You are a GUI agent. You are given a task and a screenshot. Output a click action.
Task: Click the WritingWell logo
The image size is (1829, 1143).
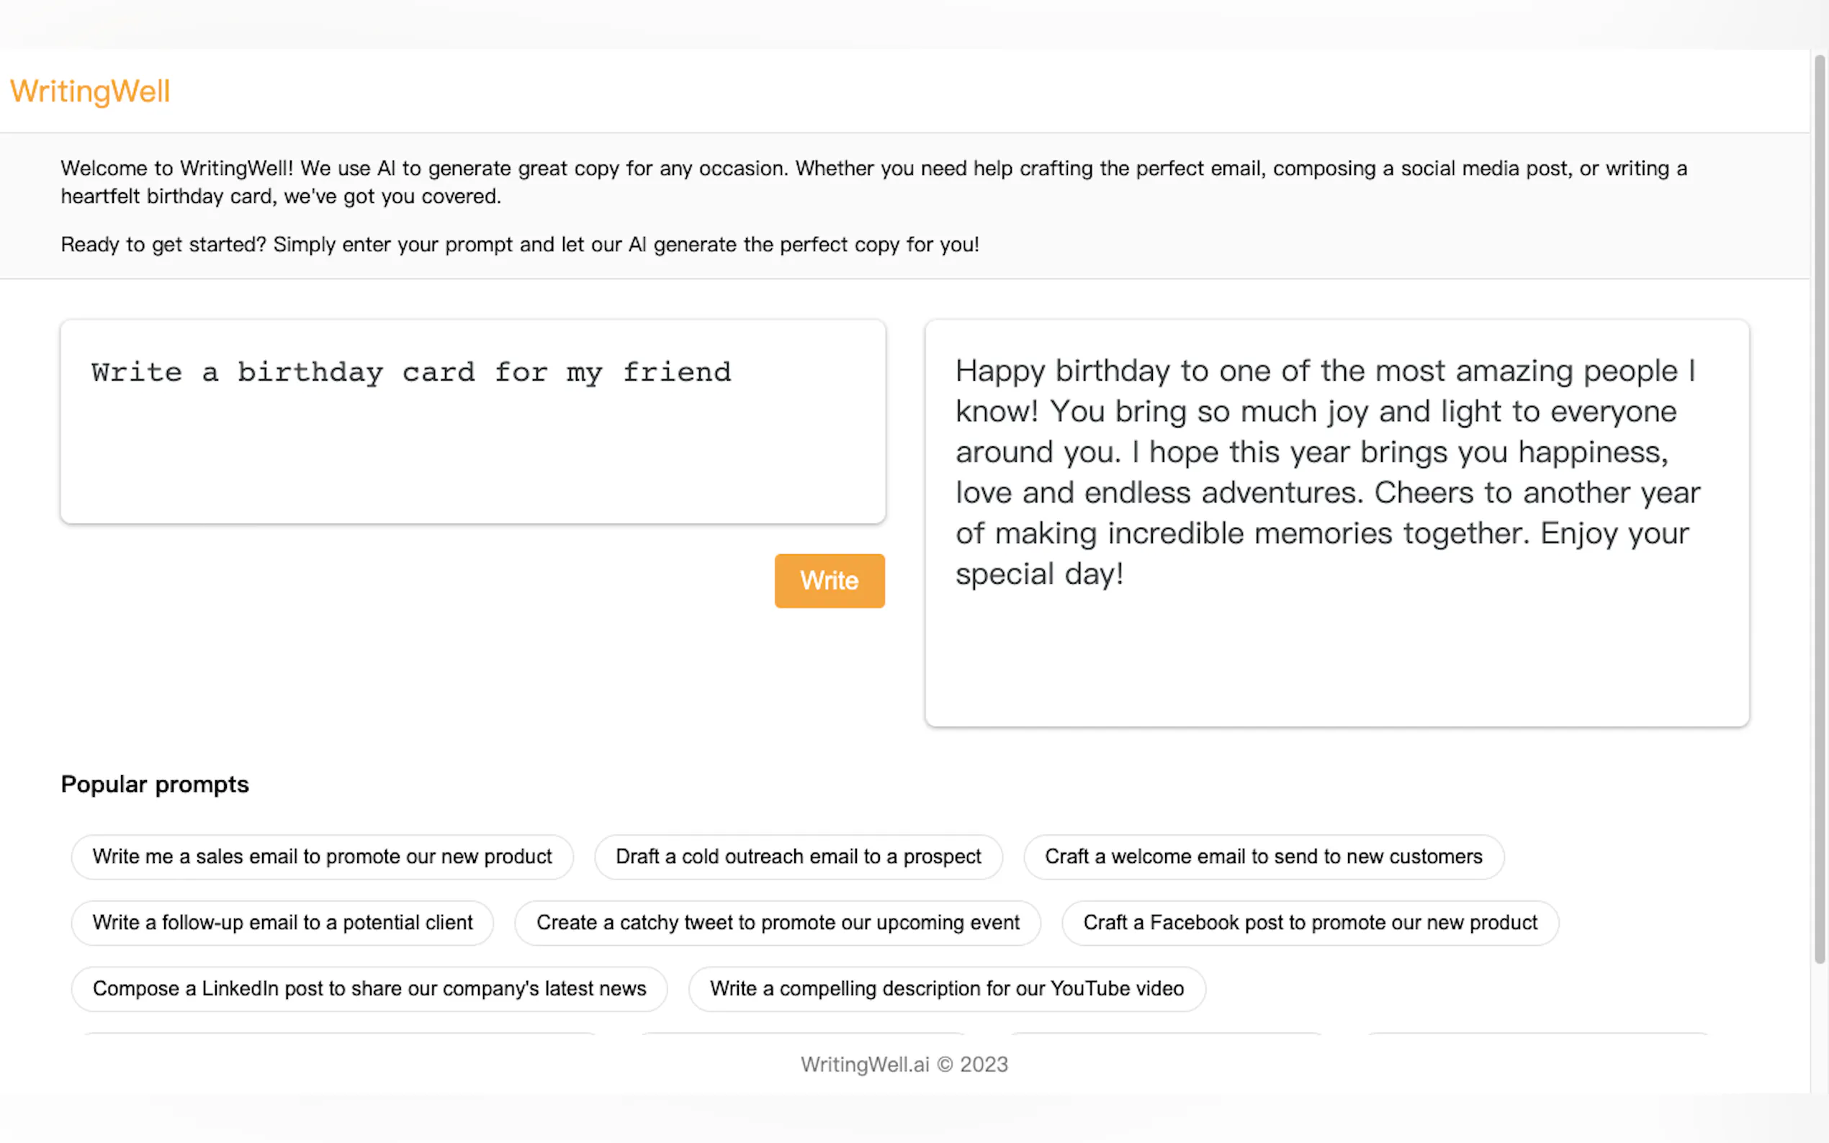click(90, 91)
